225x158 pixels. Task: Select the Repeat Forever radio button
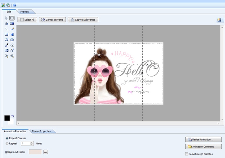click(7, 138)
